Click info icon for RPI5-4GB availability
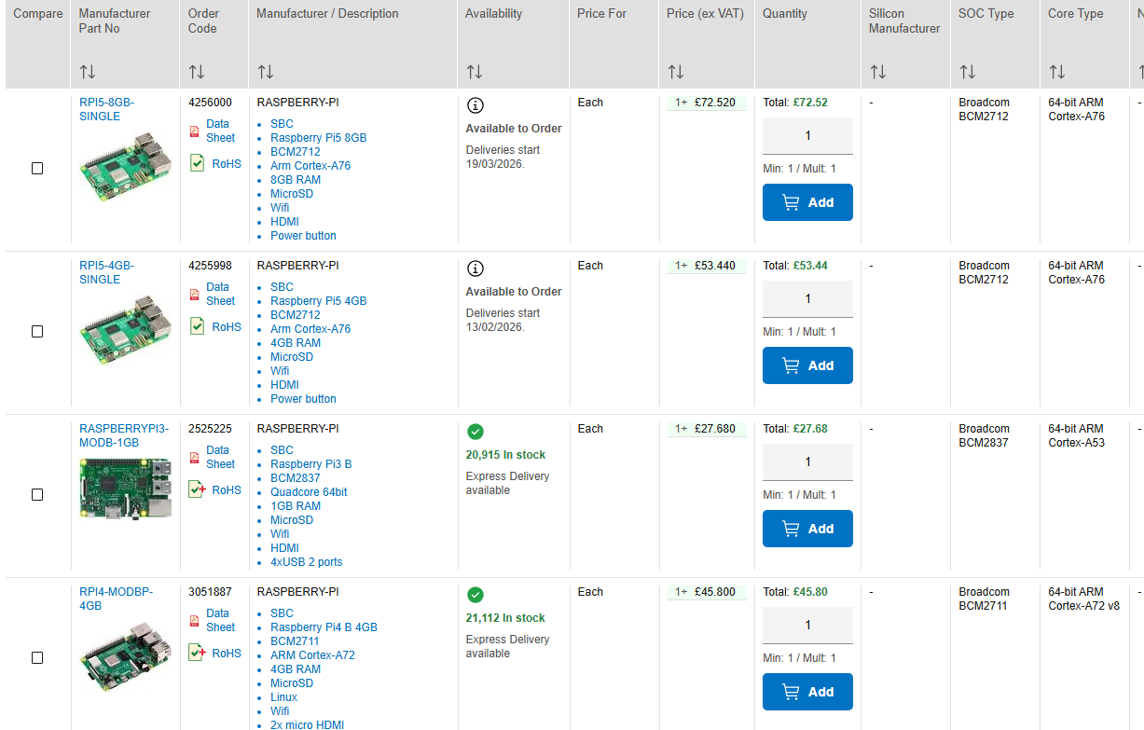The height and width of the screenshot is (730, 1144). click(476, 269)
